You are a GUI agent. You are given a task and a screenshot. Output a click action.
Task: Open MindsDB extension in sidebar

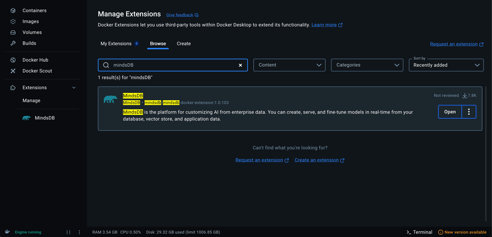[x=45, y=118]
